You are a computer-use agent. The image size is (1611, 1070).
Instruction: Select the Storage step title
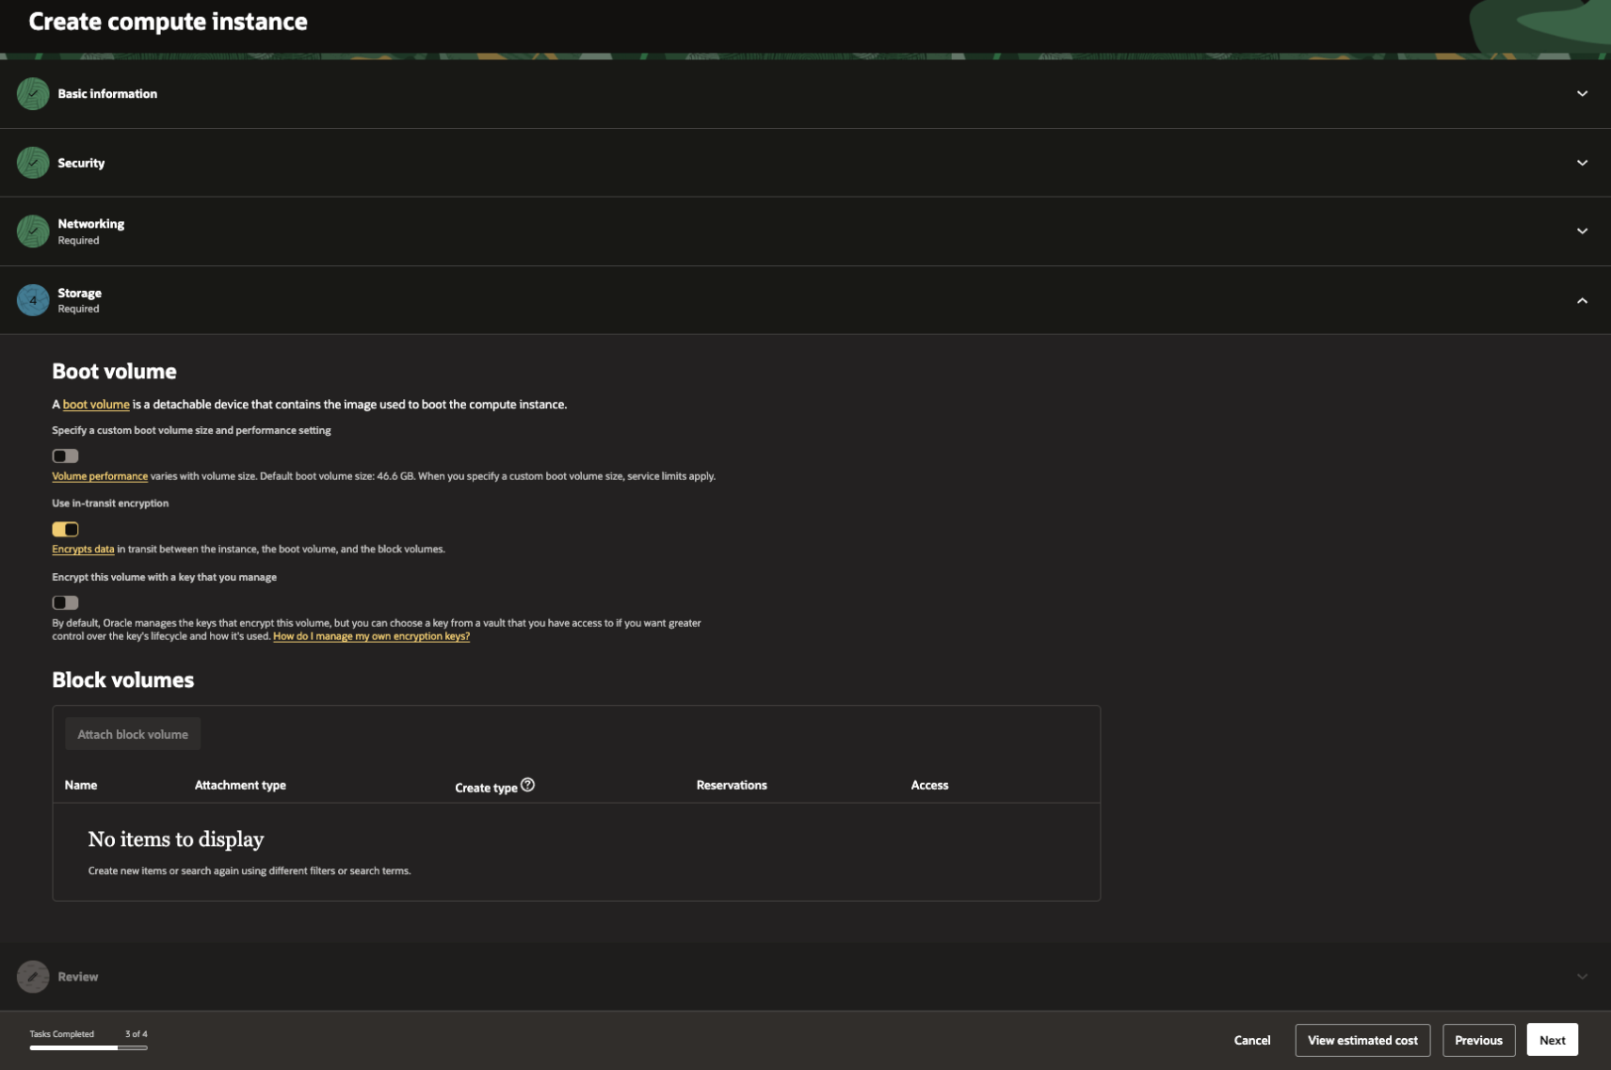coord(79,294)
